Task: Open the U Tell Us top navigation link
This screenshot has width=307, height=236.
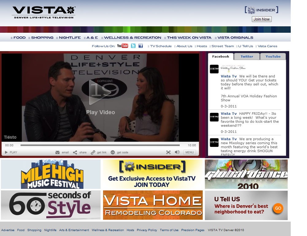Action: 244,46
